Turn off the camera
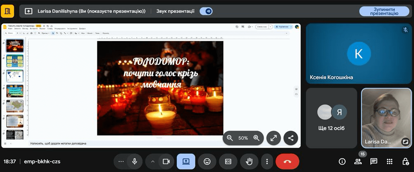This screenshot has height=172, width=414. tap(166, 162)
